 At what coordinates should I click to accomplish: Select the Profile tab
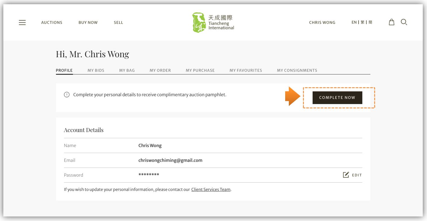[64, 70]
